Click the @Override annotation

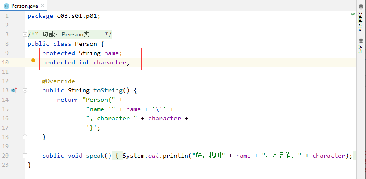coord(58,81)
